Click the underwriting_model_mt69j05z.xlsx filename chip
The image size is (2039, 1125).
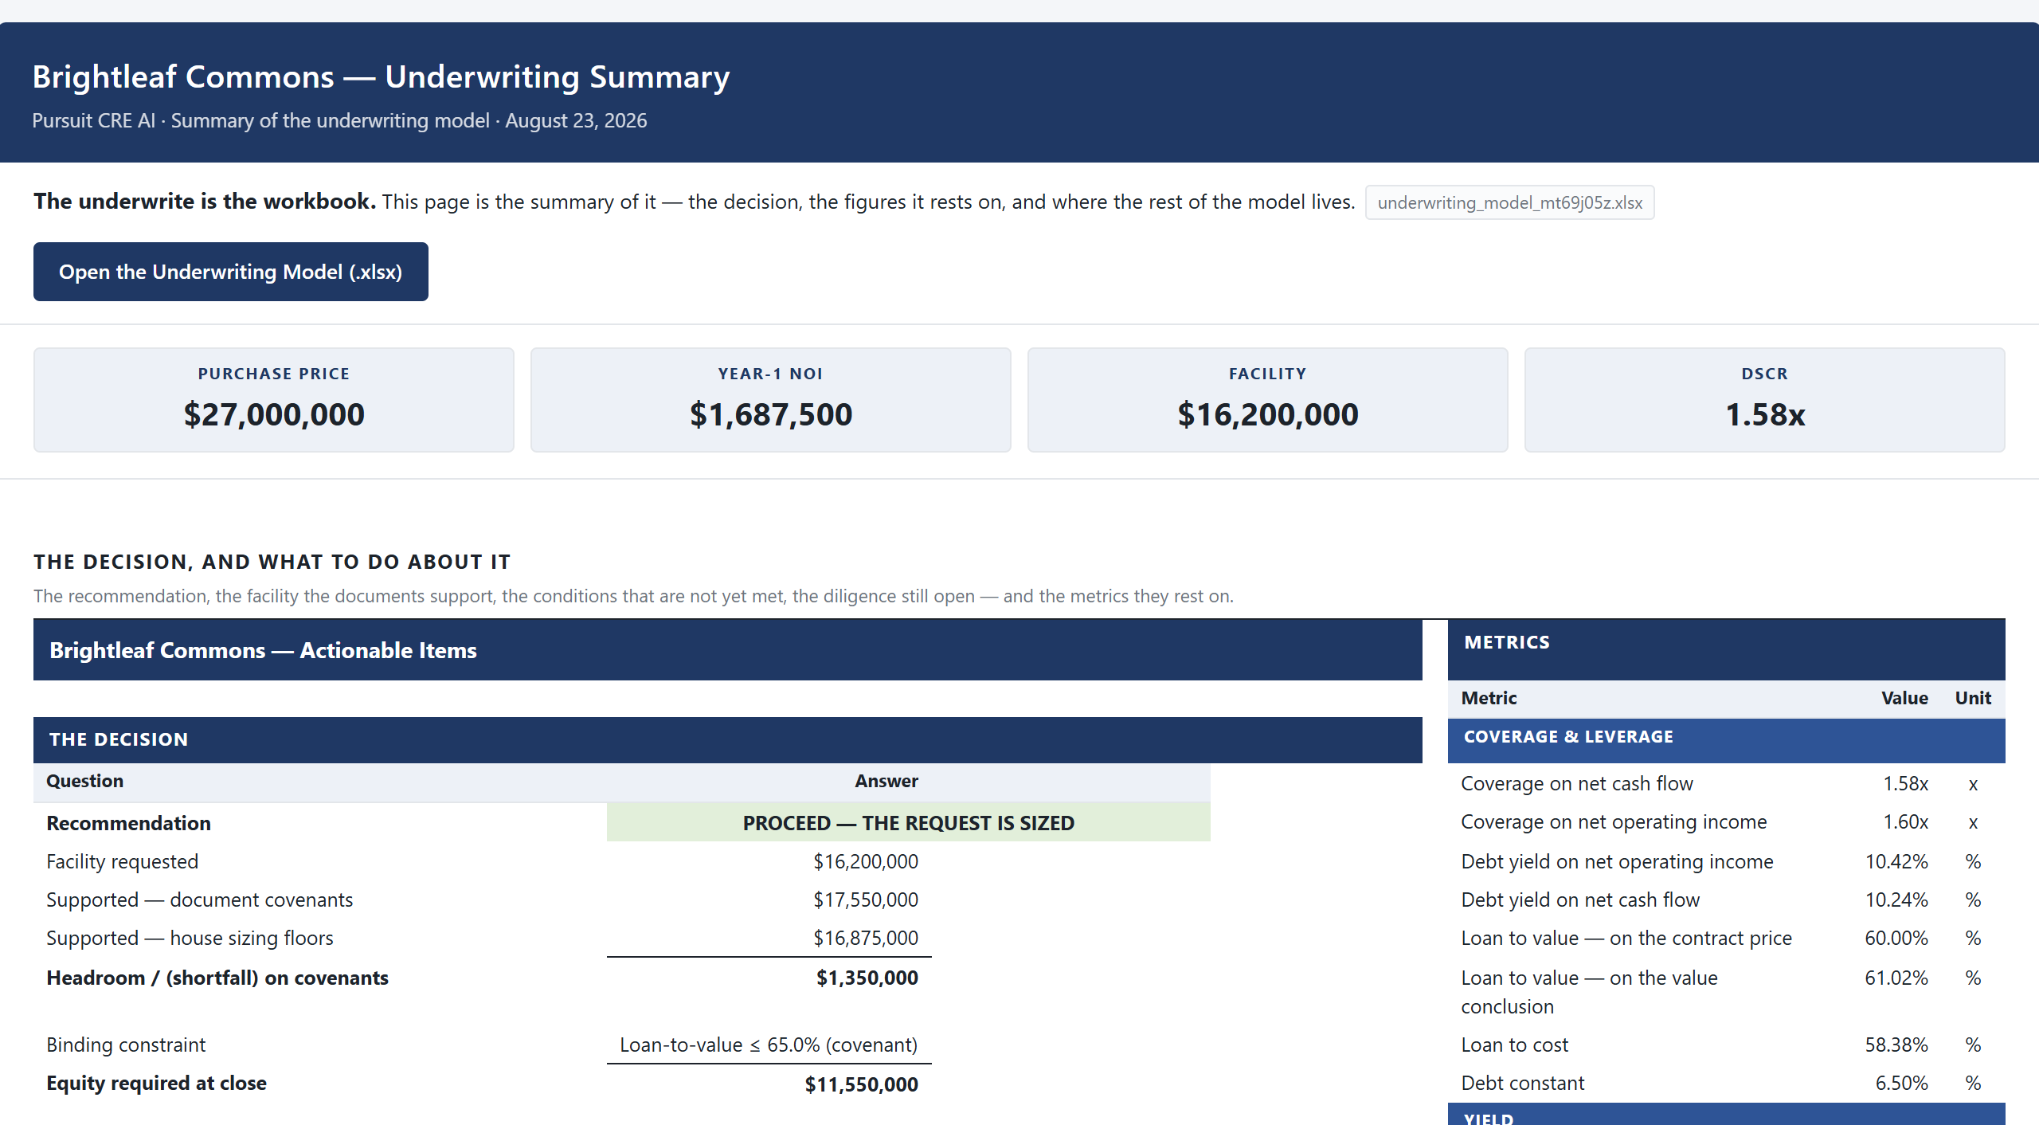point(1509,202)
